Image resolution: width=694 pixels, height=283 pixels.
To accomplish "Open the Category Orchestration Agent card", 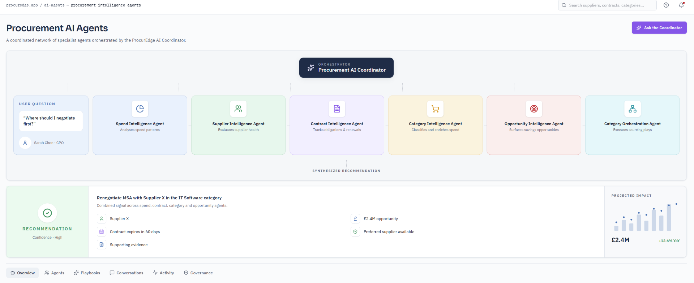I will click(633, 125).
